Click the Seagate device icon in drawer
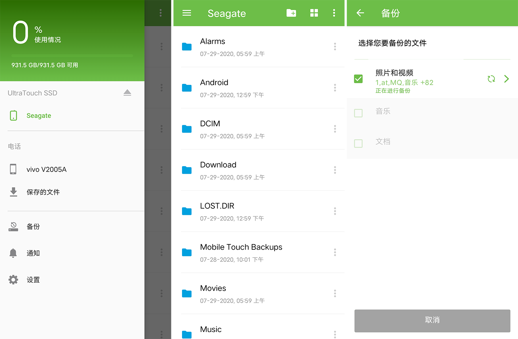518x339 pixels. (13, 116)
